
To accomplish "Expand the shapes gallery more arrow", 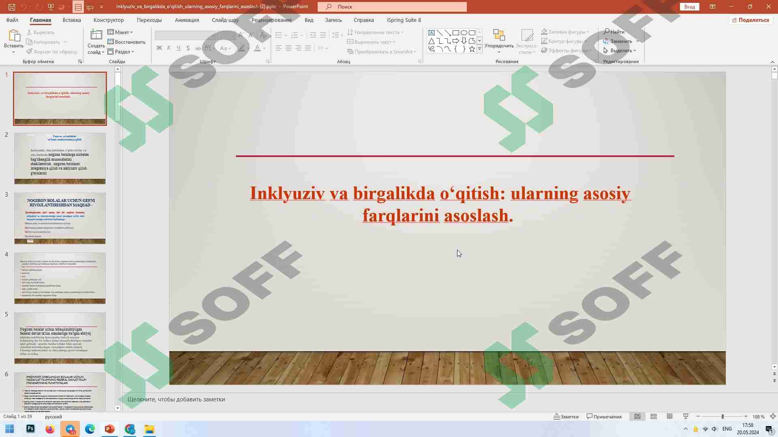I will click(479, 49).
